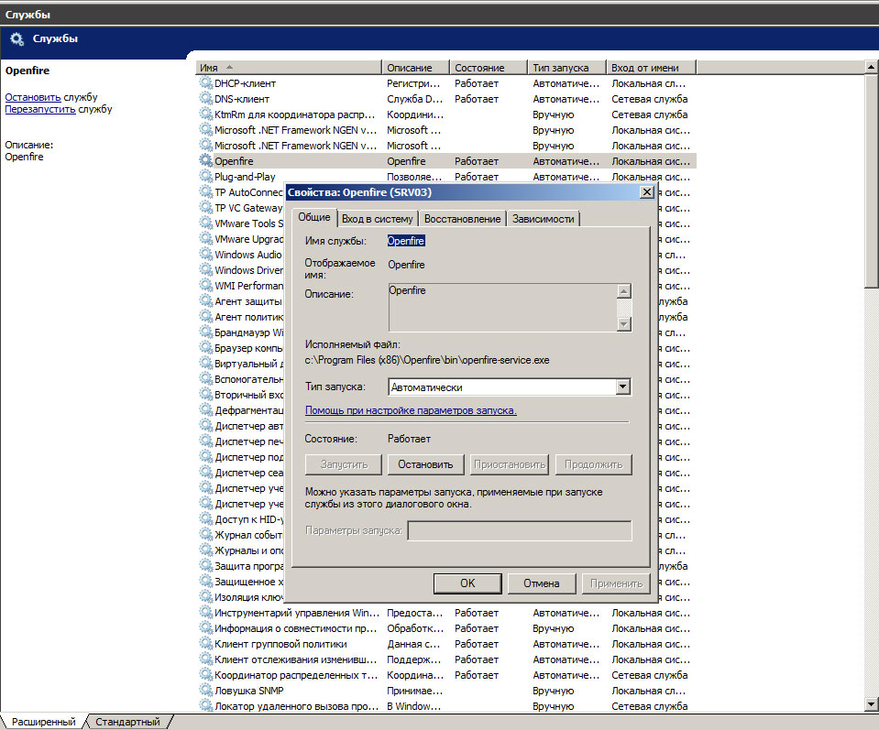The image size is (879, 730).
Task: Select the Openfire service gear icon
Action: coord(205,161)
